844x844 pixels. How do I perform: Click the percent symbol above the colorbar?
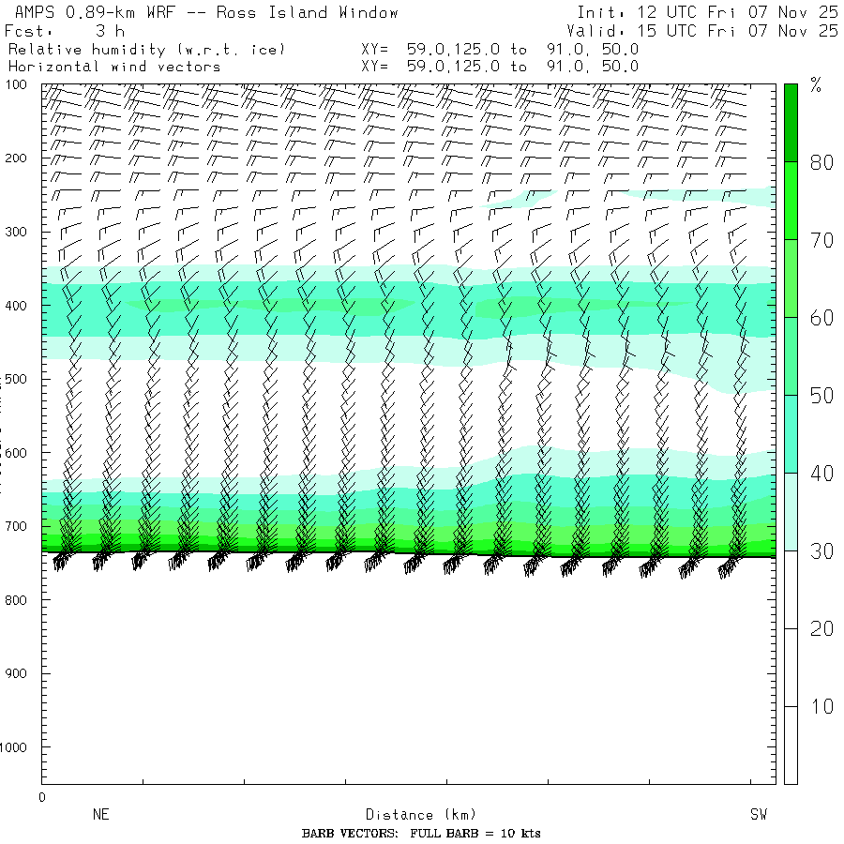[816, 86]
